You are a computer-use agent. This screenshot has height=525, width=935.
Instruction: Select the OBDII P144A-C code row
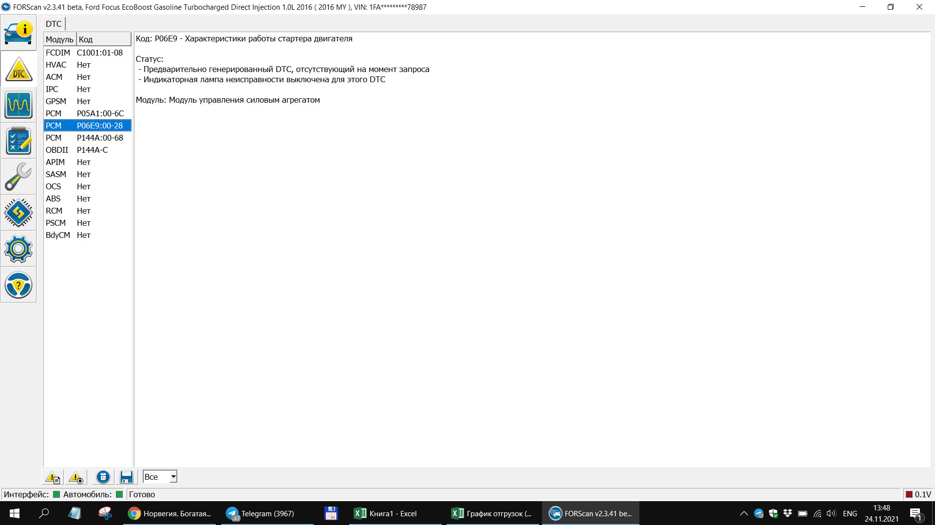point(88,150)
